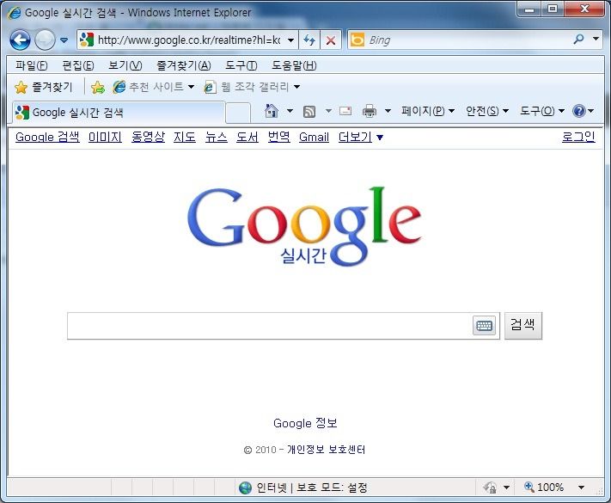The width and height of the screenshot is (611, 503).
Task: Select the Google 실시간 검색 tab
Action: pos(119,113)
